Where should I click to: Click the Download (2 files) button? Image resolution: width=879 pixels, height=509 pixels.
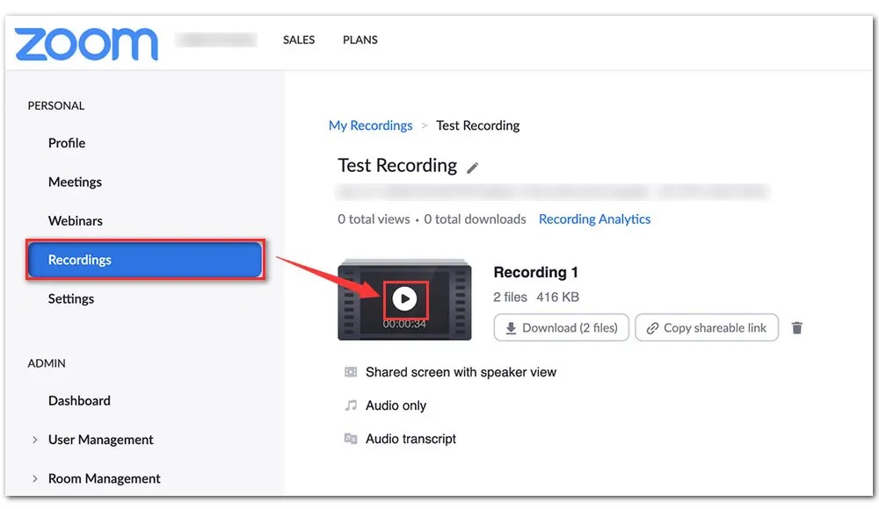(x=561, y=327)
